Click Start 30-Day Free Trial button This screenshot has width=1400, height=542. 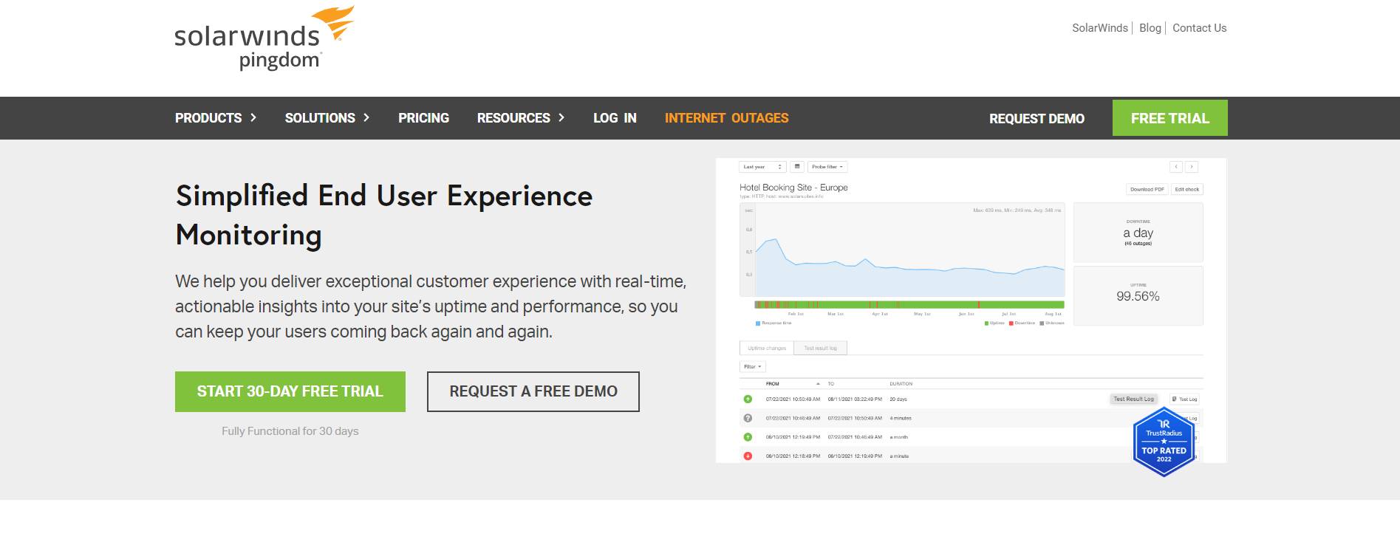(x=290, y=391)
